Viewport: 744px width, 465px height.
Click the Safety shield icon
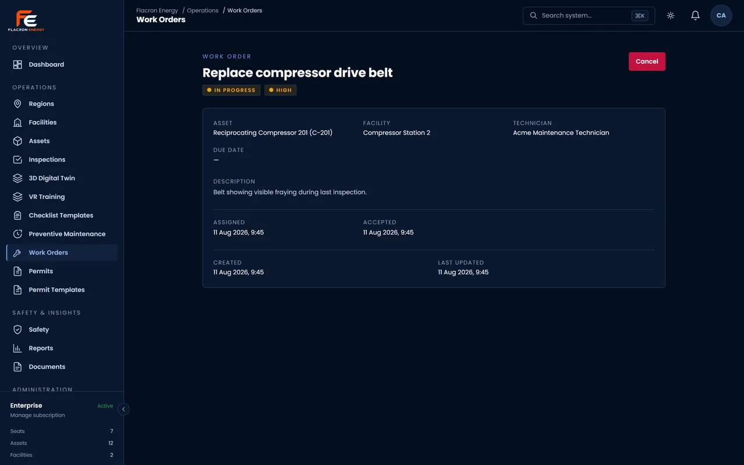17,330
